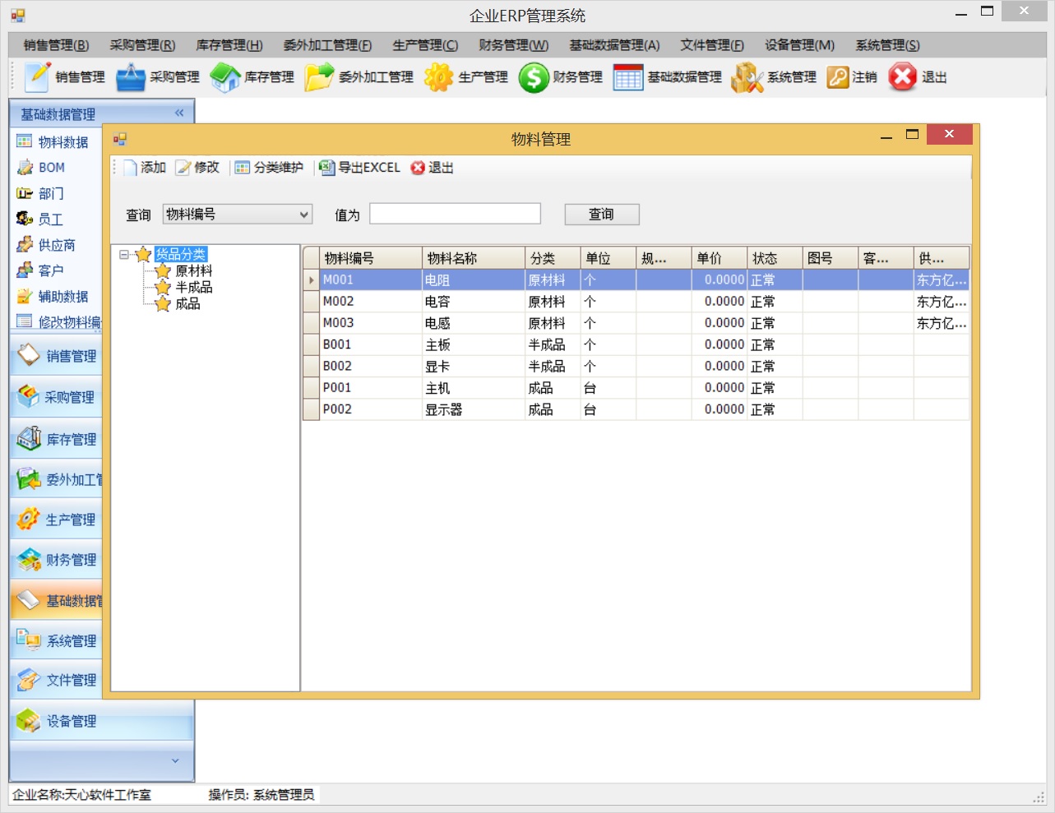Image resolution: width=1055 pixels, height=813 pixels.
Task: Switch to 生产管理 sidebar panel
Action: (x=56, y=520)
